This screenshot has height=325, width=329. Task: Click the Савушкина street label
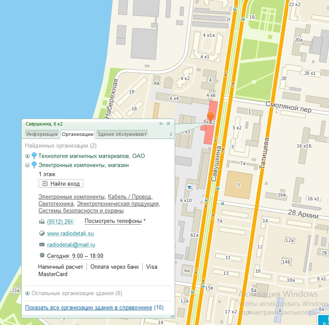[x=216, y=164]
